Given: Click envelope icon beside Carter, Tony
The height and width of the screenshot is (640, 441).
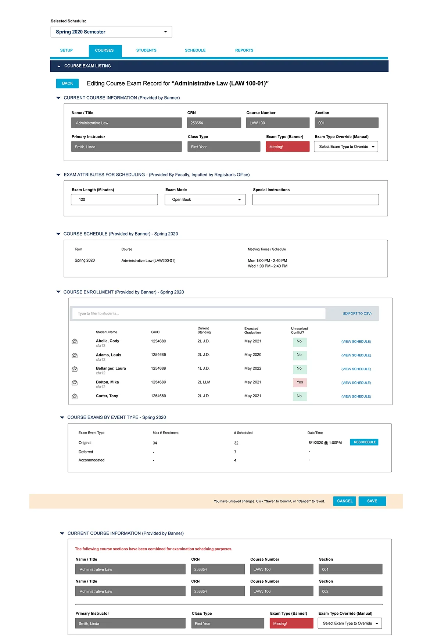Looking at the screenshot, I should (x=75, y=396).
